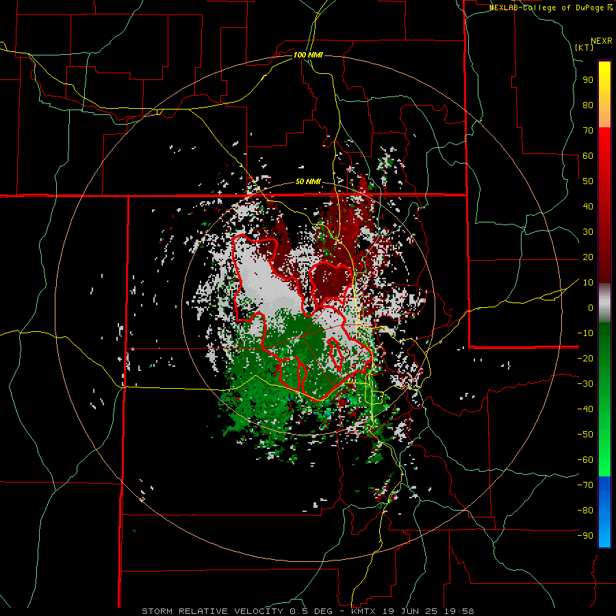Image resolution: width=616 pixels, height=616 pixels.
Task: Click the -50 value on the velocity scale
Action: click(x=585, y=435)
